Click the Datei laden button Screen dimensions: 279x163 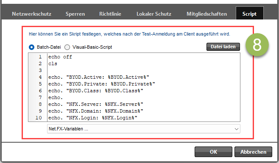coord(223,47)
